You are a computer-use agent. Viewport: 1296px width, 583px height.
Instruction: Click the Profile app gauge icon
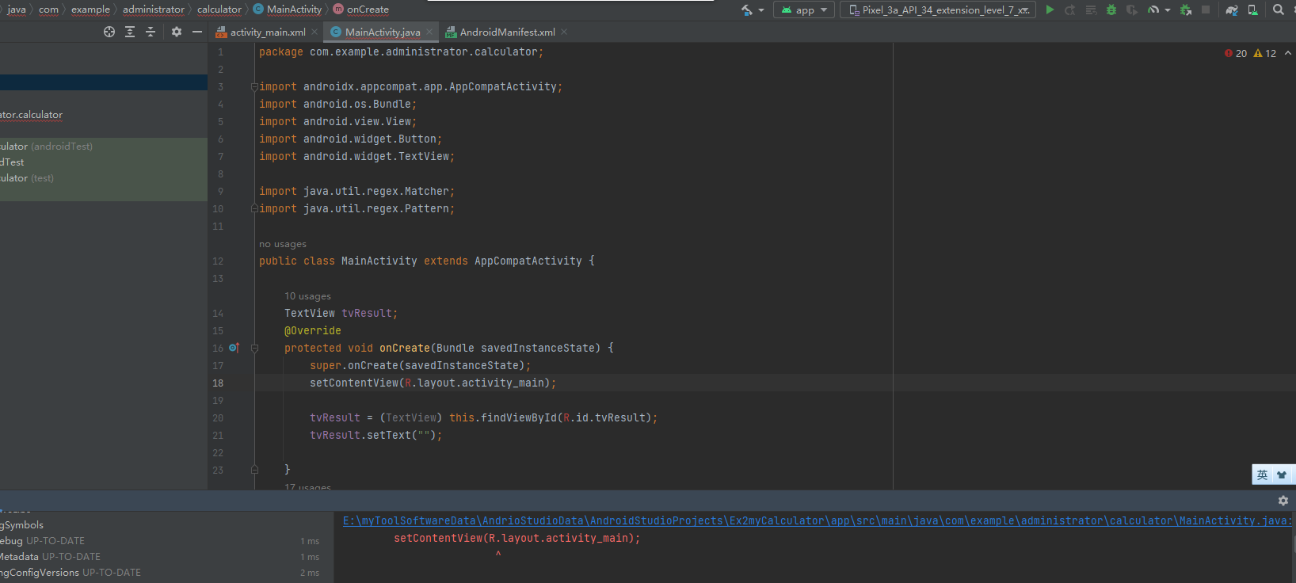coord(1153,10)
